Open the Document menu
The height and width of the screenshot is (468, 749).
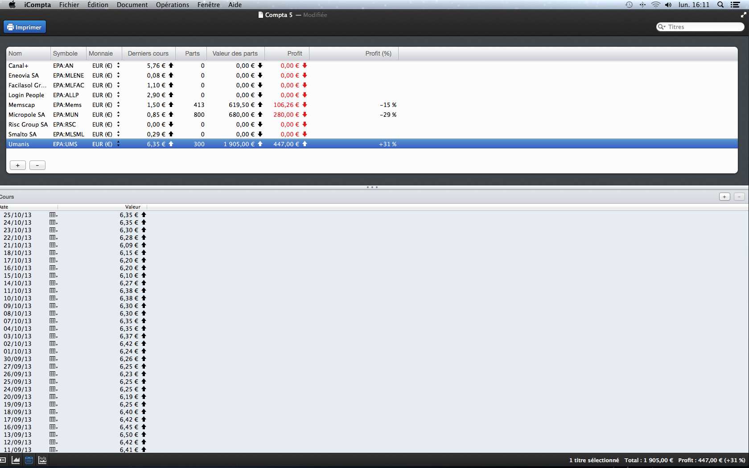pyautogui.click(x=132, y=5)
